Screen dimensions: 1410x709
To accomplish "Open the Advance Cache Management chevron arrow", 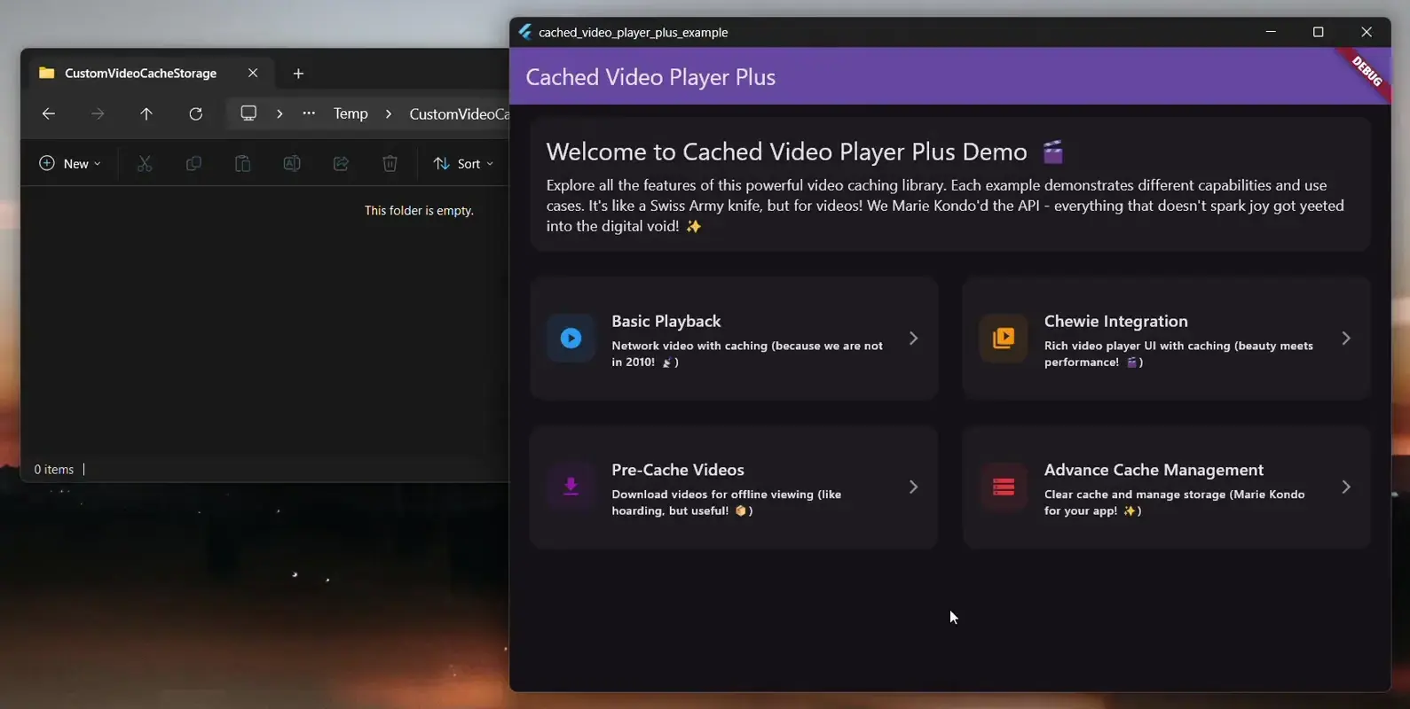I will coord(1346,487).
